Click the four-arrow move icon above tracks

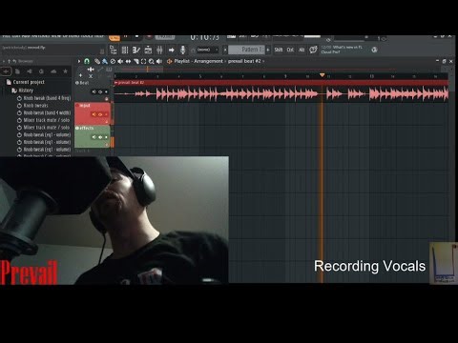pos(91,69)
